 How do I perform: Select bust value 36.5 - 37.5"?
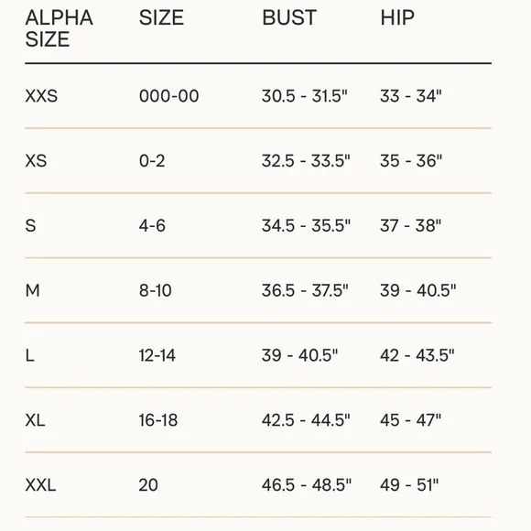pos(305,290)
